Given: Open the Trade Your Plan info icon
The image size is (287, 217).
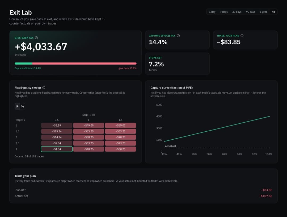Looking at the screenshot, I should tap(242, 36).
